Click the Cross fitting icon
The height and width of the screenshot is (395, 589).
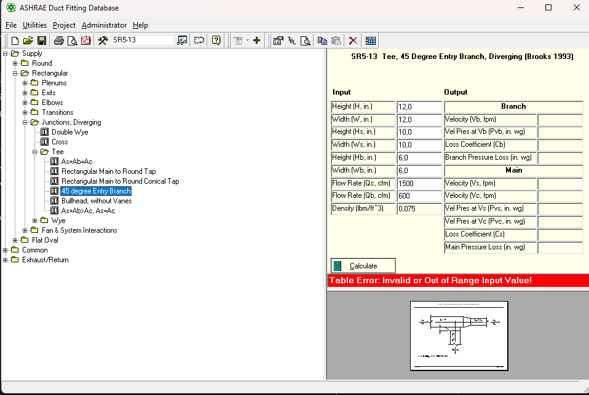point(44,142)
